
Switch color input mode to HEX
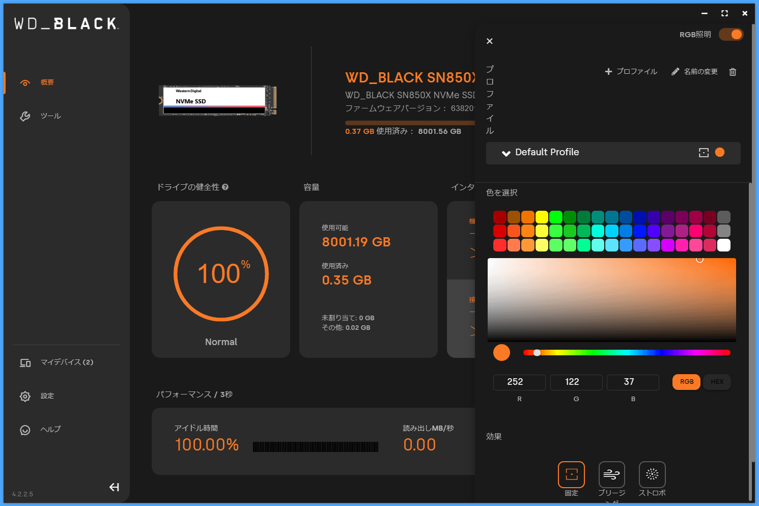pyautogui.click(x=717, y=382)
